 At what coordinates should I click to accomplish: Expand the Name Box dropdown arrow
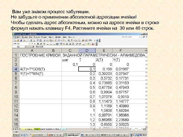[x=26, y=47]
